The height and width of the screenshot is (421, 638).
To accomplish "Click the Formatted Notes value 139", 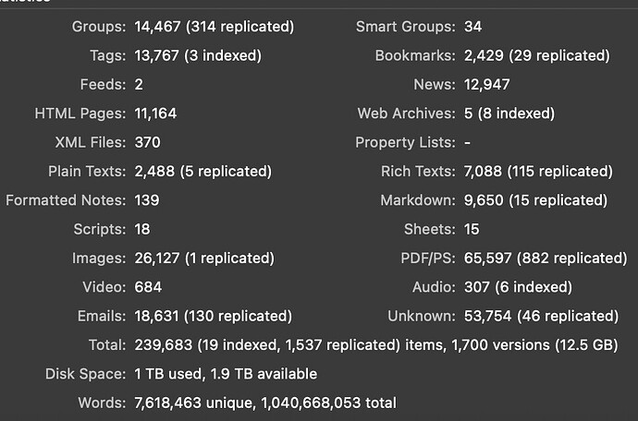I will coord(146,199).
